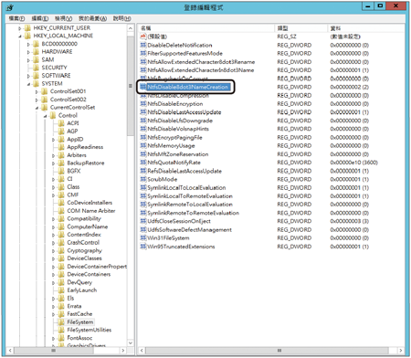Select the ACPI folder icon
Screen dimensions: 411x358
pos(61,123)
